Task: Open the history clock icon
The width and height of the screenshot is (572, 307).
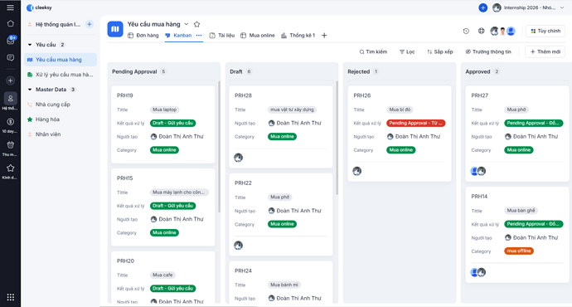Action: pyautogui.click(x=466, y=31)
